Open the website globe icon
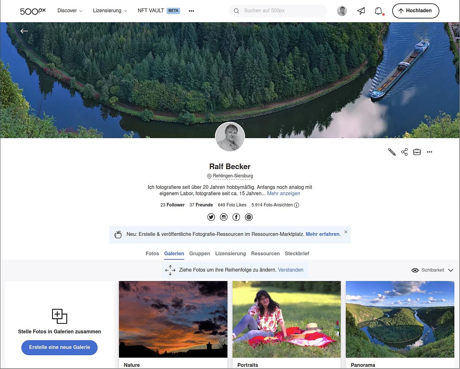The width and height of the screenshot is (460, 369). tap(249, 217)
